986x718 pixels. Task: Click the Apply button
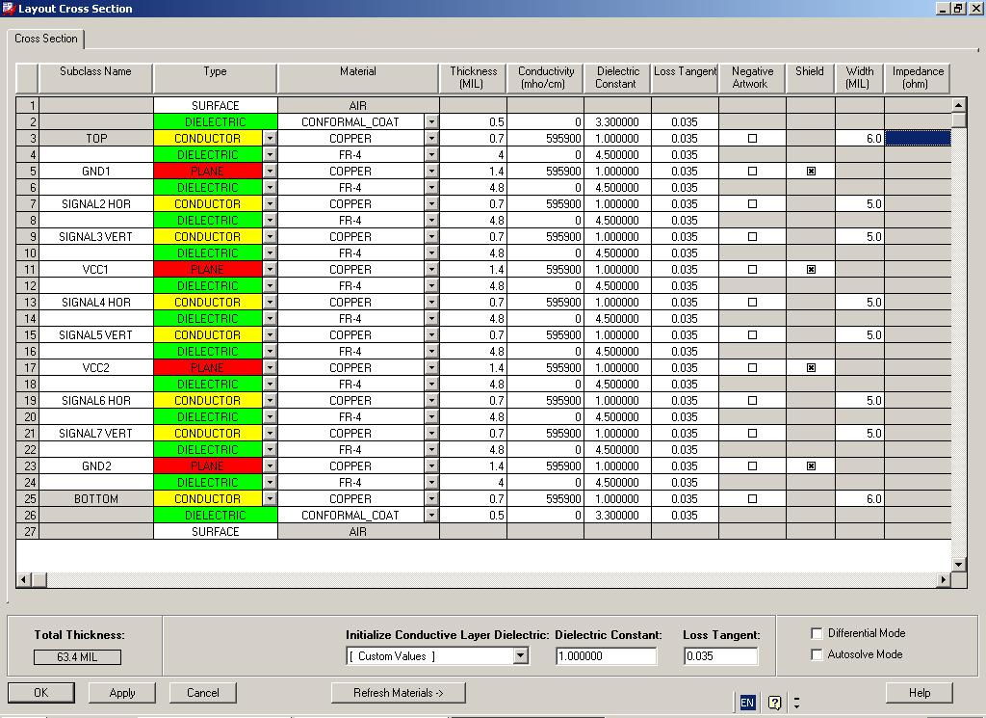coord(122,692)
